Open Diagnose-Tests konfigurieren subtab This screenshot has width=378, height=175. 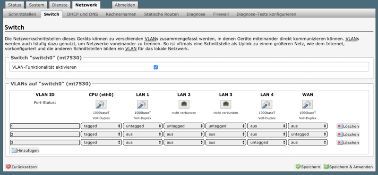pyautogui.click(x=266, y=14)
